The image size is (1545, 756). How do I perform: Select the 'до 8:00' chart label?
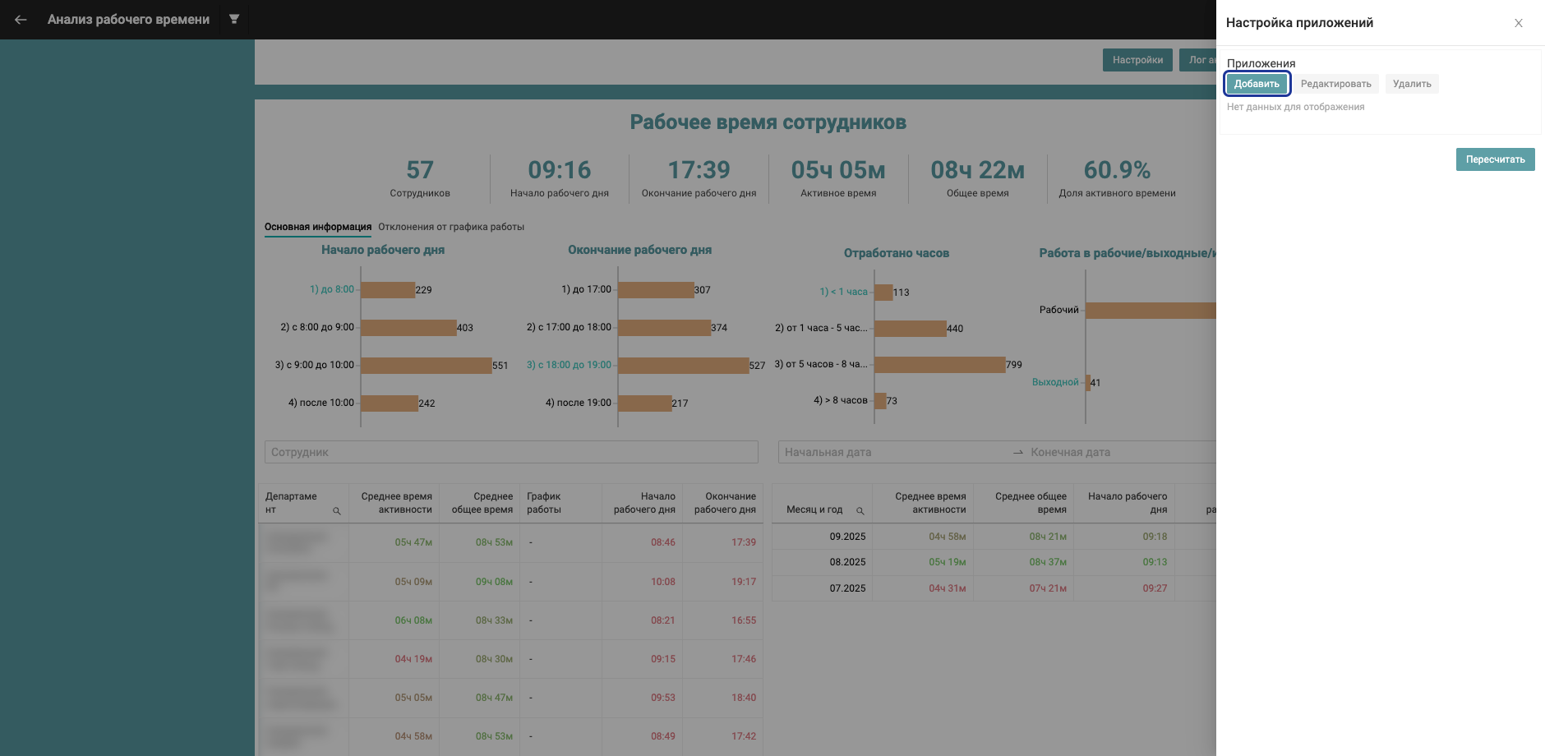tap(331, 289)
